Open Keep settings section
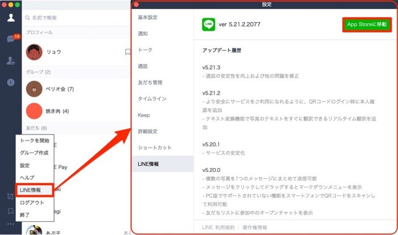Image resolution: width=398 pixels, height=235 pixels. pyautogui.click(x=163, y=115)
